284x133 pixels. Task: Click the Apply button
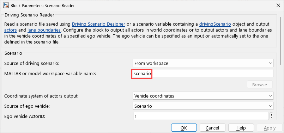tap(270, 128)
